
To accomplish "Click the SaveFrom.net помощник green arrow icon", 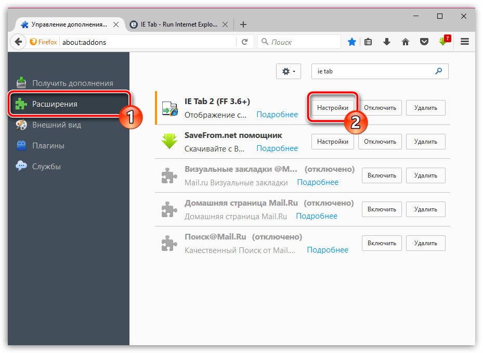I will (169, 141).
